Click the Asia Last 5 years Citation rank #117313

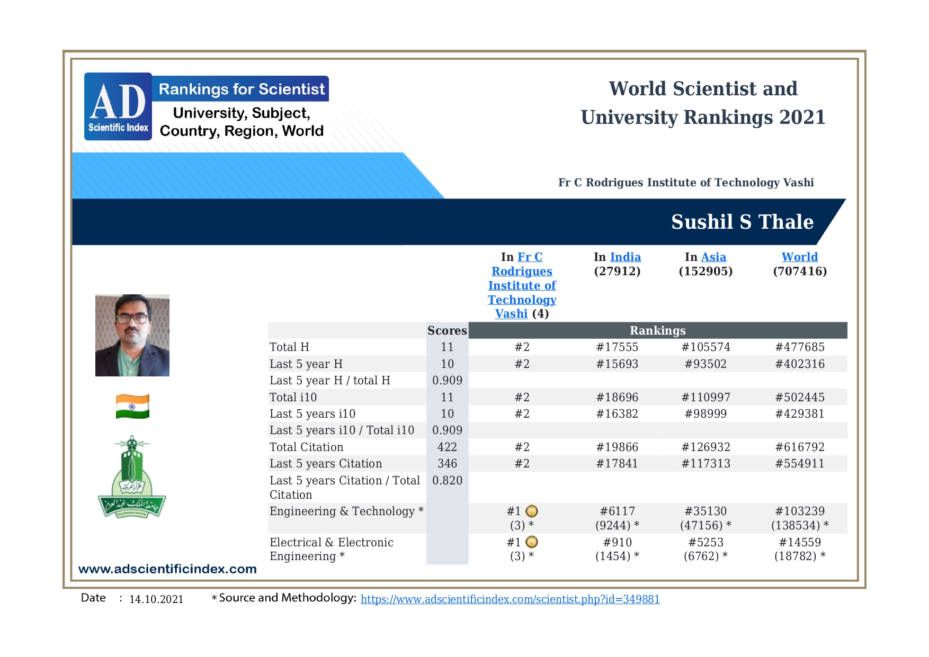pos(705,464)
